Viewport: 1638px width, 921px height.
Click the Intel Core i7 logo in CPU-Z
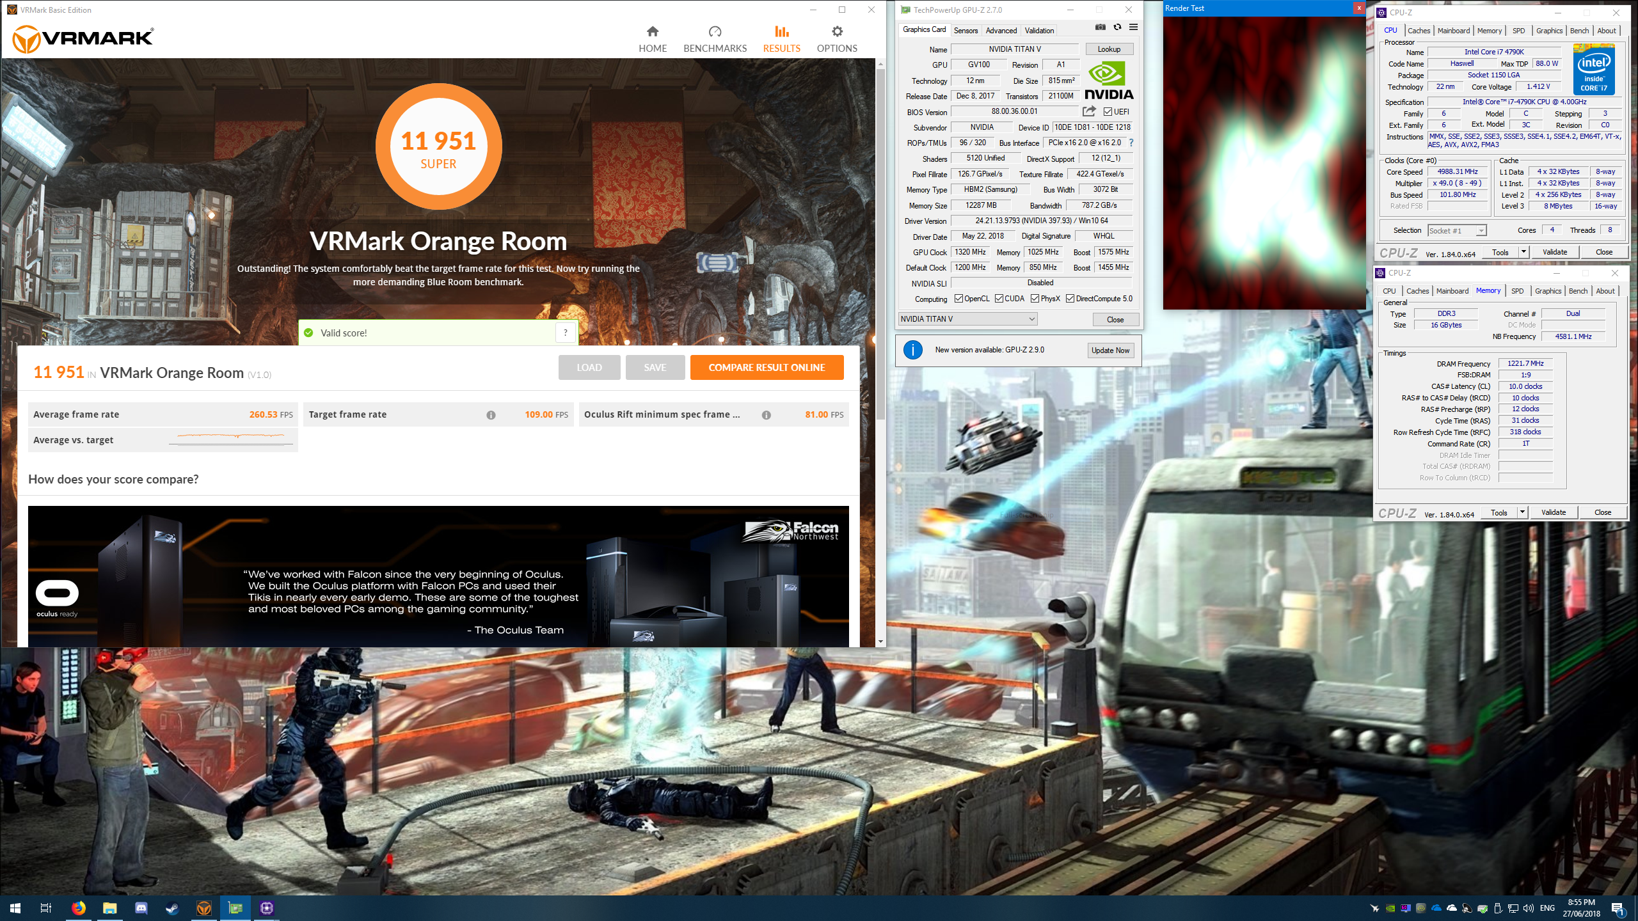tap(1594, 69)
